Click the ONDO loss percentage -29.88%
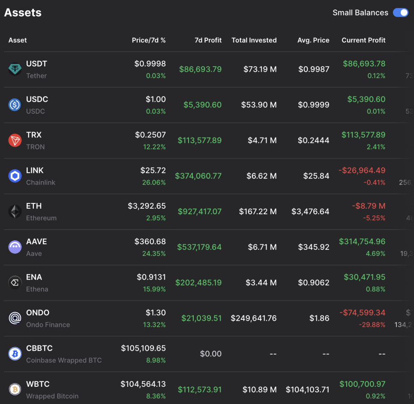Image resolution: width=414 pixels, height=404 pixels. click(x=372, y=325)
